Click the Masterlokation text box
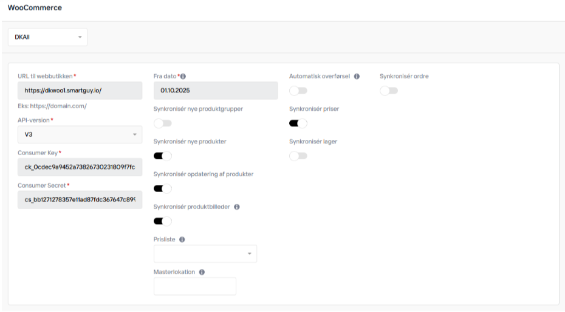Image resolution: width=565 pixels, height=312 pixels. (x=194, y=286)
